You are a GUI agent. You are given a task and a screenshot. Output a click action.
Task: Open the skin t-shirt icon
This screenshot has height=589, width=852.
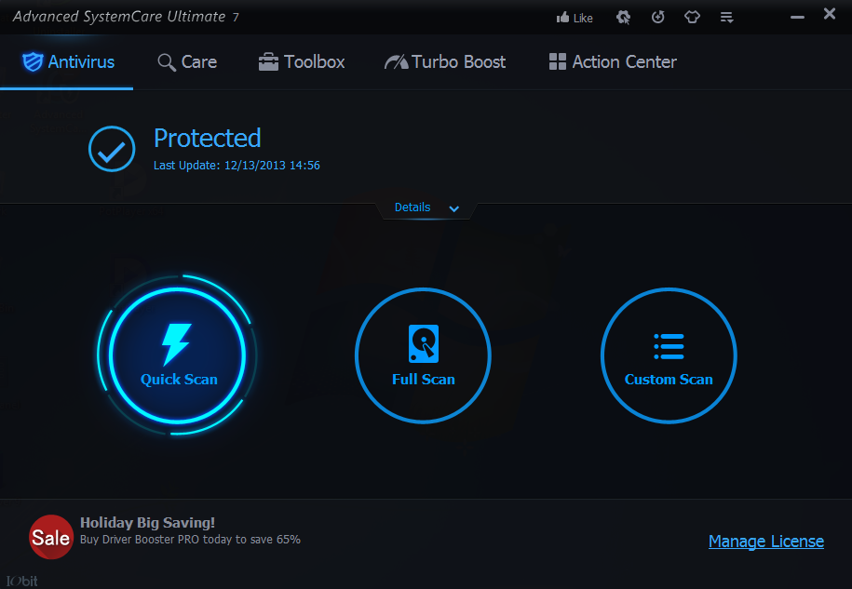pos(692,18)
